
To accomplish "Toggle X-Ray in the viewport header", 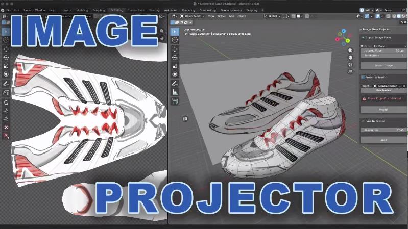I will pos(388,16).
